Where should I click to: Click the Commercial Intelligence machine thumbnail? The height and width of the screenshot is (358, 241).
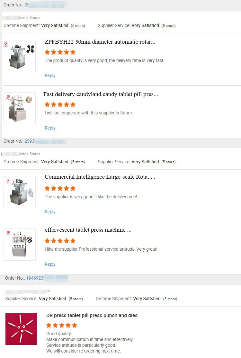pyautogui.click(x=20, y=192)
